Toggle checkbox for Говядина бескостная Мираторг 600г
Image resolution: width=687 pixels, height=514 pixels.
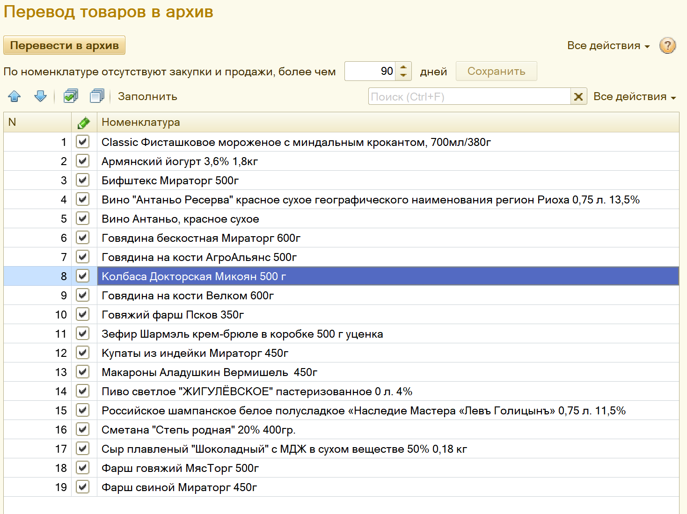(x=83, y=238)
